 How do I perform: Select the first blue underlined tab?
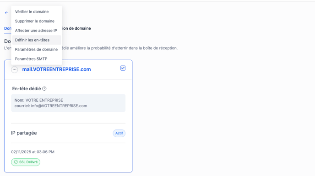[x=8, y=28]
